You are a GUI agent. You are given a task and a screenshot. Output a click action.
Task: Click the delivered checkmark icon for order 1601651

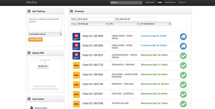[x=183, y=94]
